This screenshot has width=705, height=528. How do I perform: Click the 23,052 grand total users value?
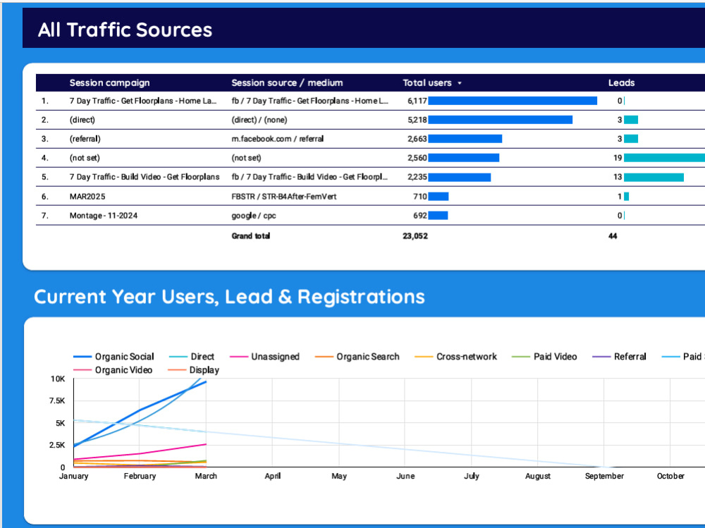pyautogui.click(x=415, y=236)
